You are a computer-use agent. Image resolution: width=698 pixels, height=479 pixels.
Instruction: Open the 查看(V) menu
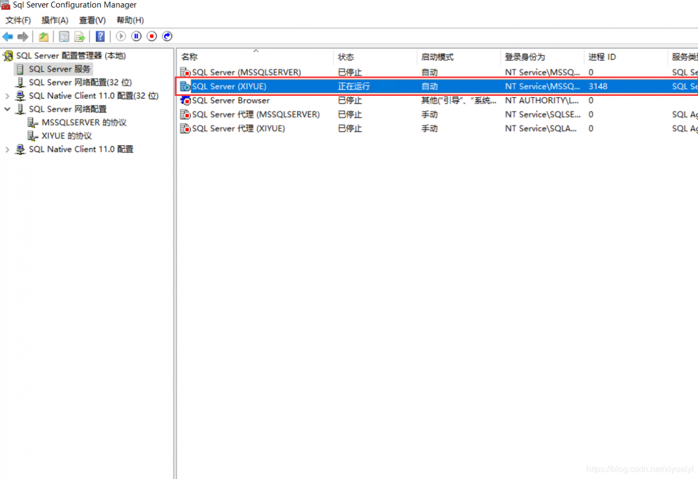92,20
